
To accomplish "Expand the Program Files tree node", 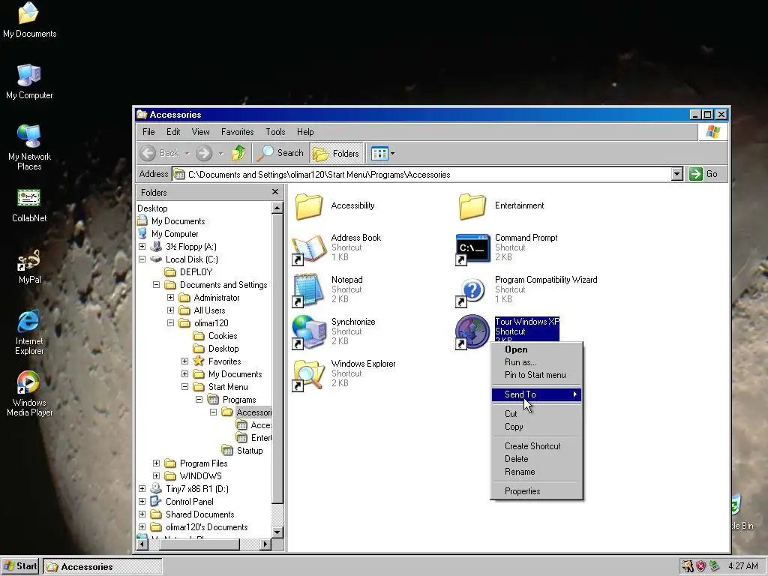I will pos(156,463).
